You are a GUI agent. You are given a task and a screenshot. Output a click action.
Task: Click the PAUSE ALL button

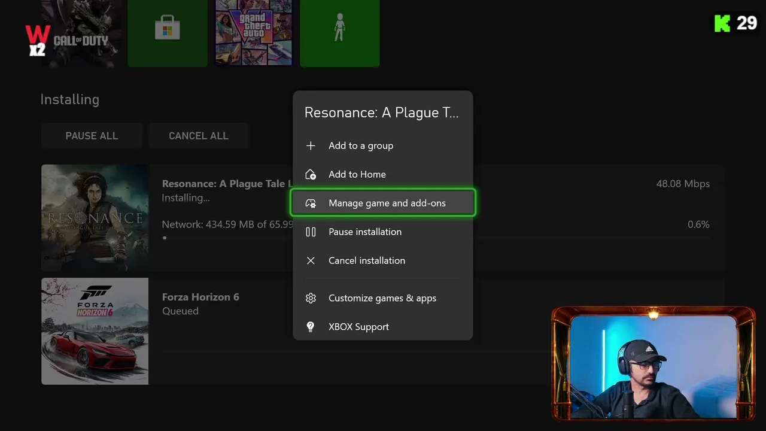[92, 136]
